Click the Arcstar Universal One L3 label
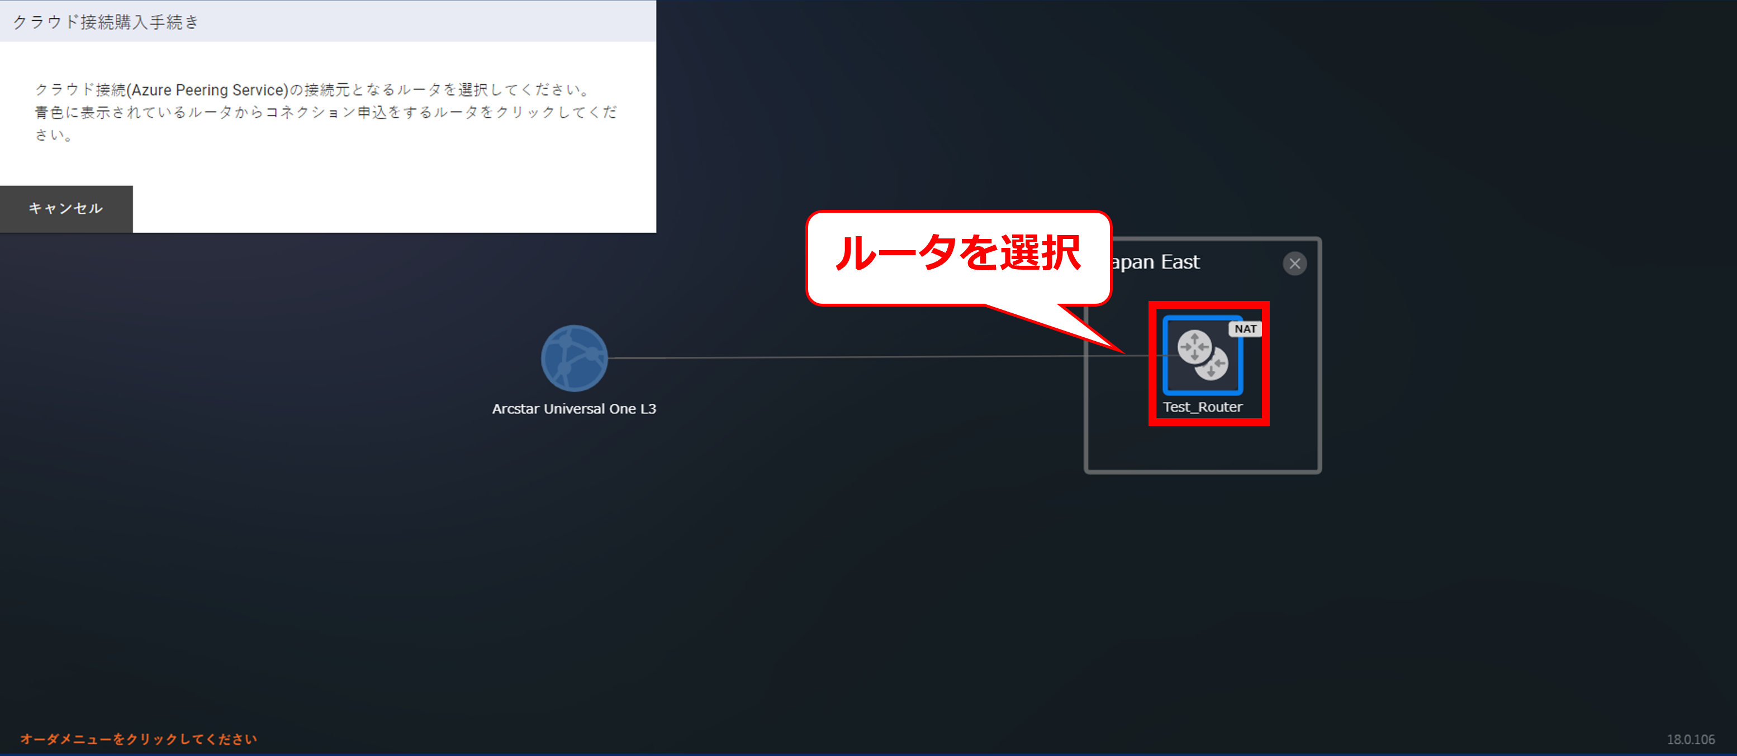 pos(574,409)
